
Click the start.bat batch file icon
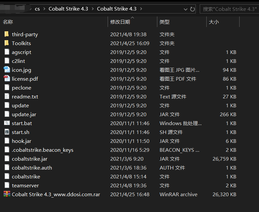point(7,123)
